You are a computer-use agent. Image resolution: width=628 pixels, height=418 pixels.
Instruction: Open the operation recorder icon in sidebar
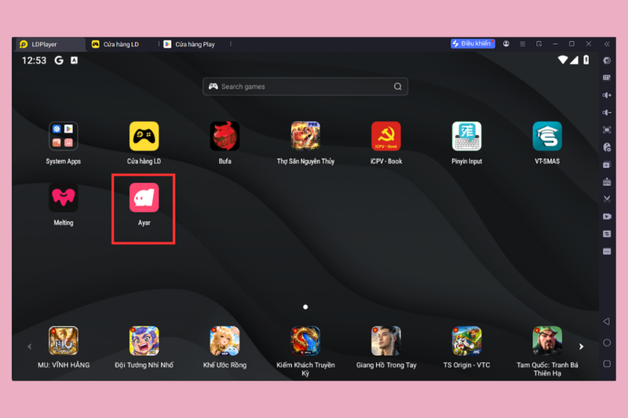click(x=607, y=234)
